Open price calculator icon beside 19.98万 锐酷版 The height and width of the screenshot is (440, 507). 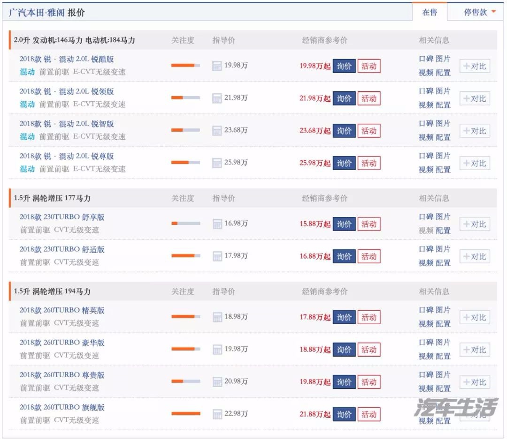pos(217,66)
